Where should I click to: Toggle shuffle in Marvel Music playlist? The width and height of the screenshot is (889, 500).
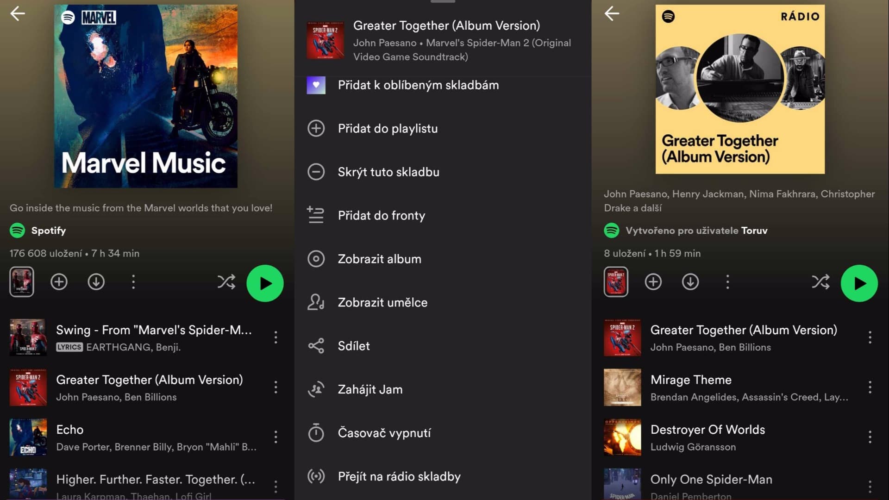[x=226, y=281]
